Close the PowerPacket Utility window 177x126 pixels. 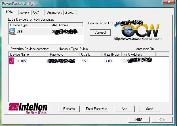(x=169, y=2)
